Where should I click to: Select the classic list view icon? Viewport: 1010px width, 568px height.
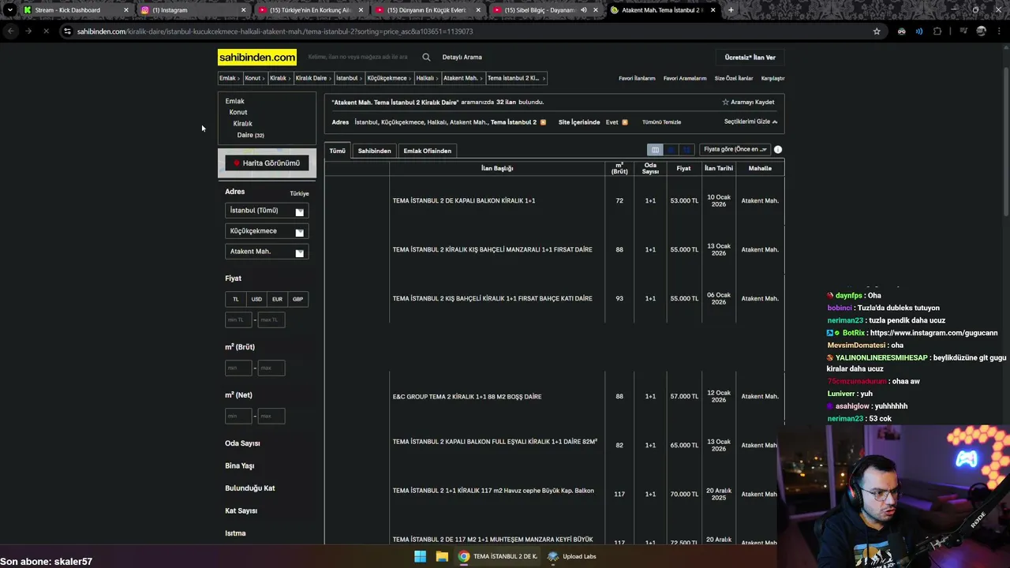655,149
